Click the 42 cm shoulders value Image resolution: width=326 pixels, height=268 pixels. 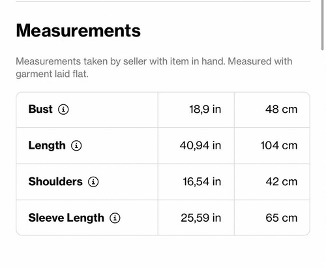pyautogui.click(x=282, y=182)
